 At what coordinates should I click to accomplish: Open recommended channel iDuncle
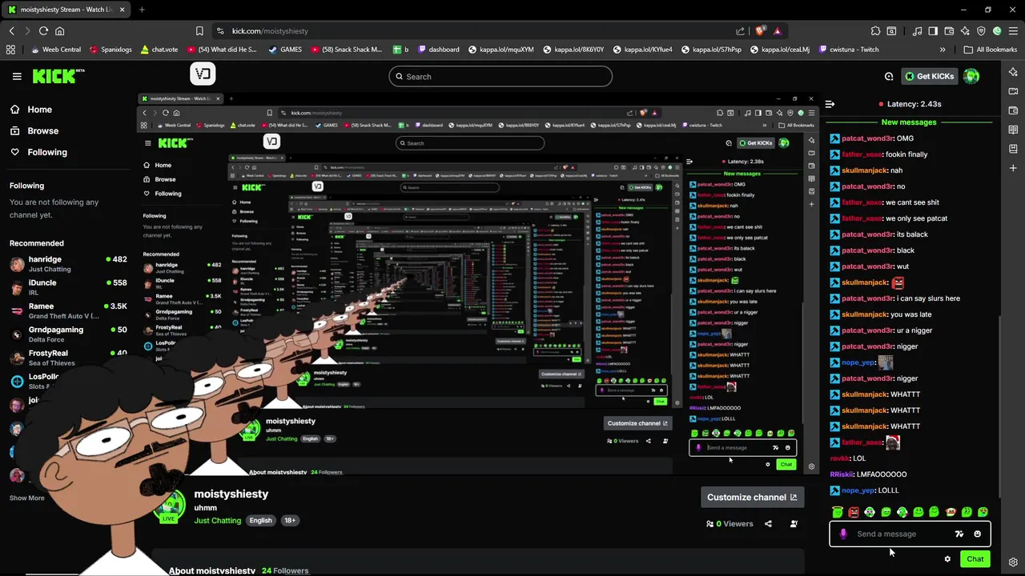coord(68,287)
